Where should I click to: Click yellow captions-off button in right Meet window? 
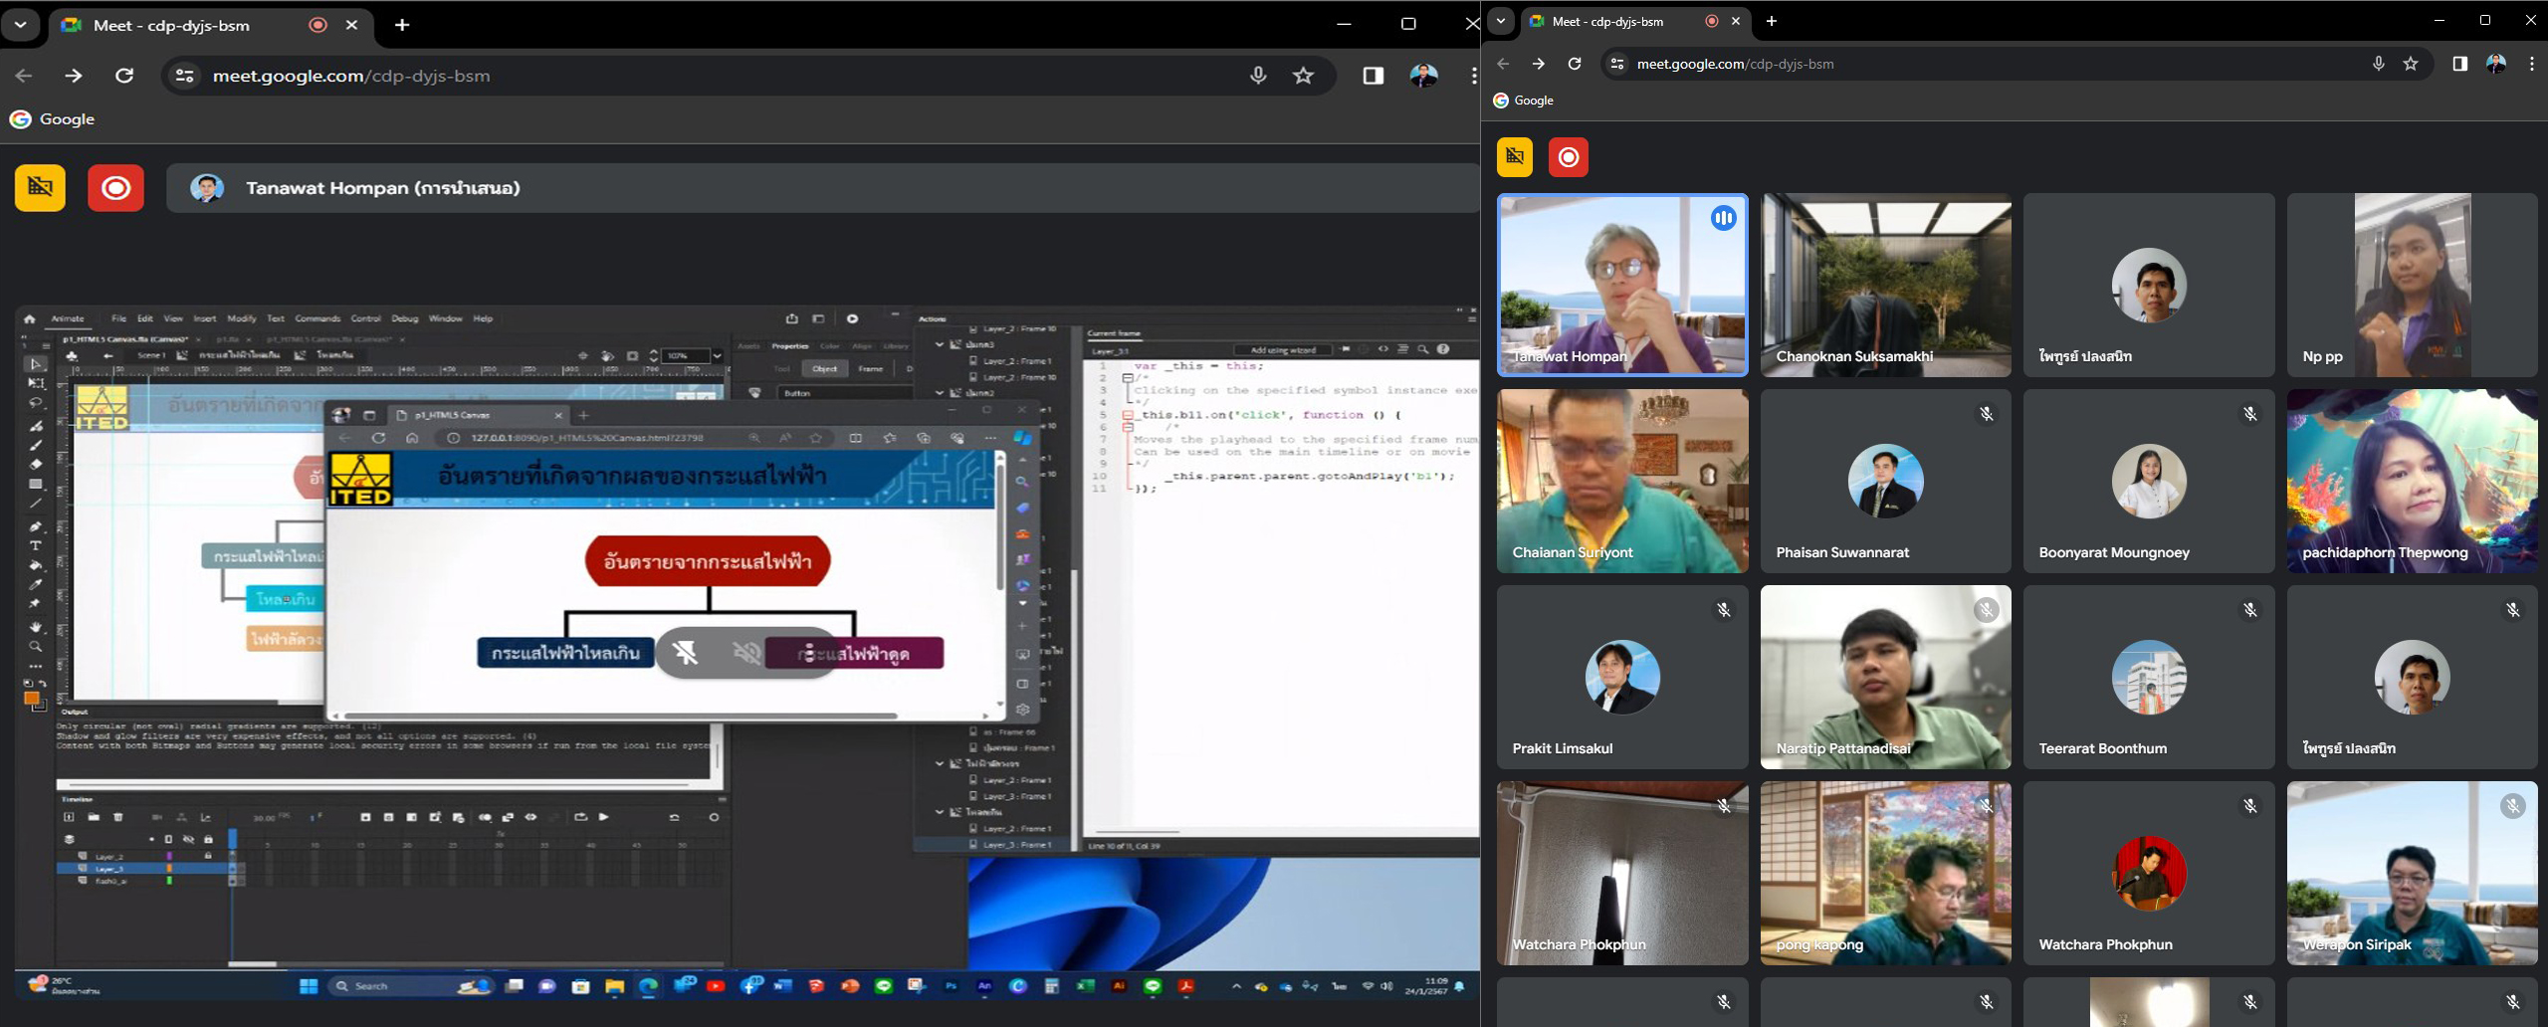1515,156
